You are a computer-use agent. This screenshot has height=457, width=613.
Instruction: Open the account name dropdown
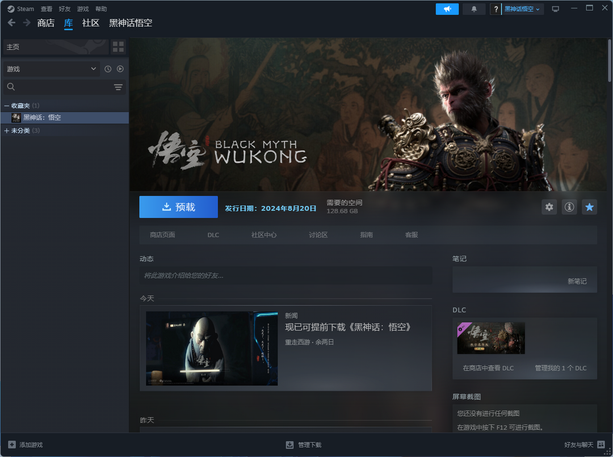[522, 9]
